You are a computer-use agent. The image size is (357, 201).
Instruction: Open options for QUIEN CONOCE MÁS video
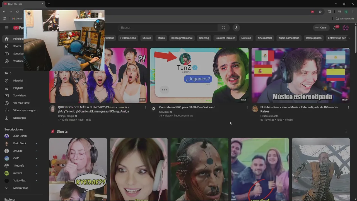tap(146, 107)
